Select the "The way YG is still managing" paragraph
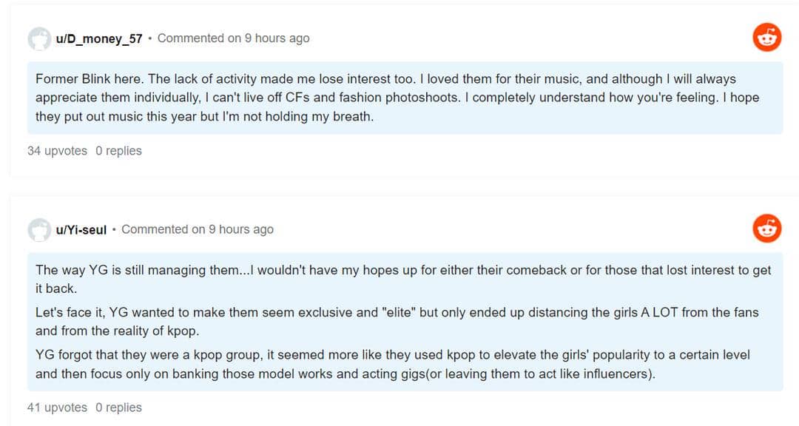799x426 pixels. point(402,279)
